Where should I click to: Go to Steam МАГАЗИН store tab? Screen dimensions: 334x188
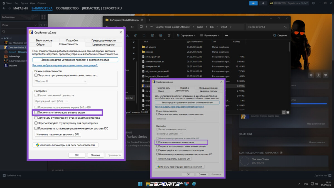click(21, 8)
